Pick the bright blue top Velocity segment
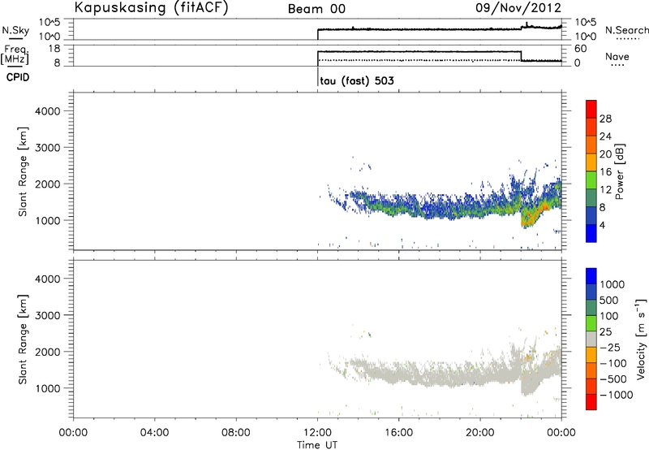This screenshot has height=450, width=649. click(x=591, y=276)
